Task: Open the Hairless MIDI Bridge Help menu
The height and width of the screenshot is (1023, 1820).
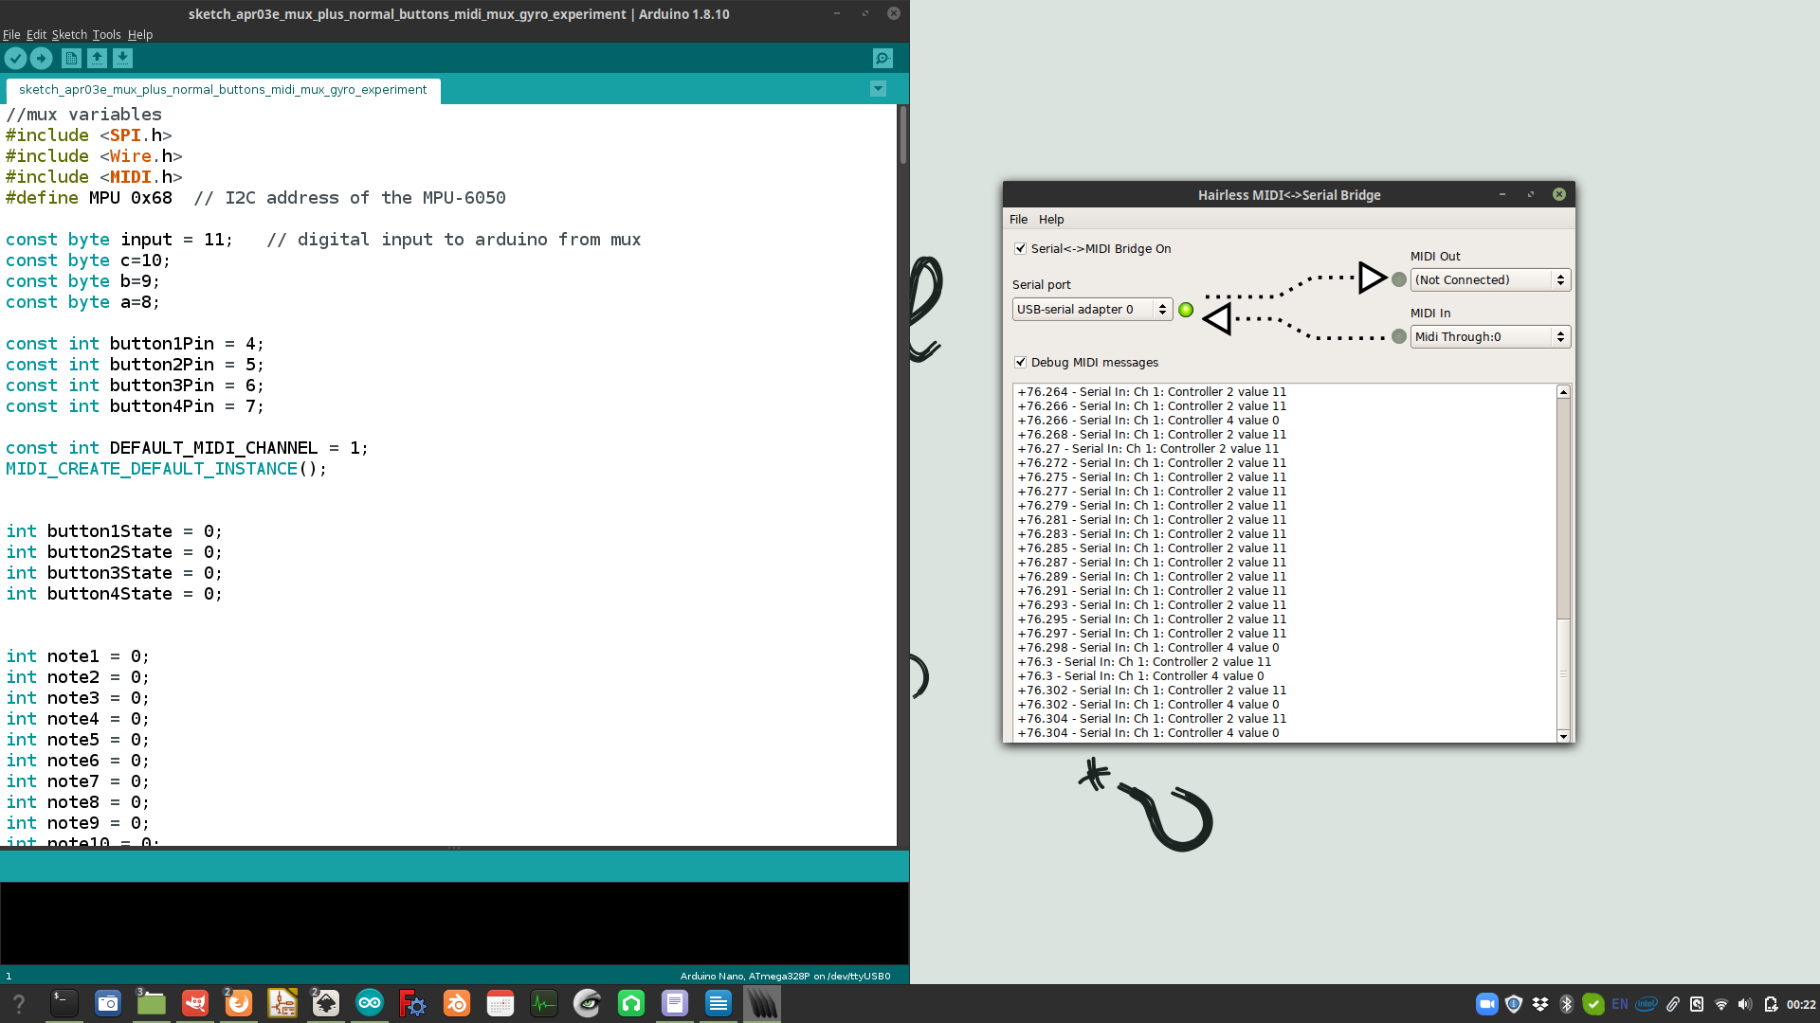Action: coord(1051,219)
